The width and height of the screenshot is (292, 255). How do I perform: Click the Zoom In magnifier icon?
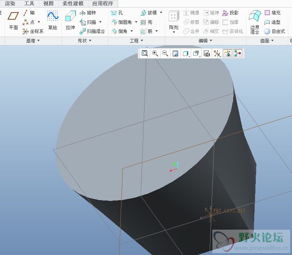155,53
